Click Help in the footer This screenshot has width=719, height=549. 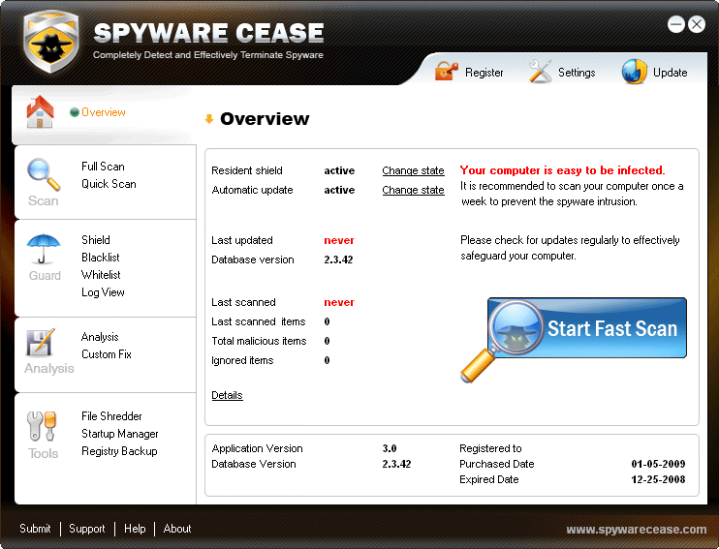click(135, 529)
